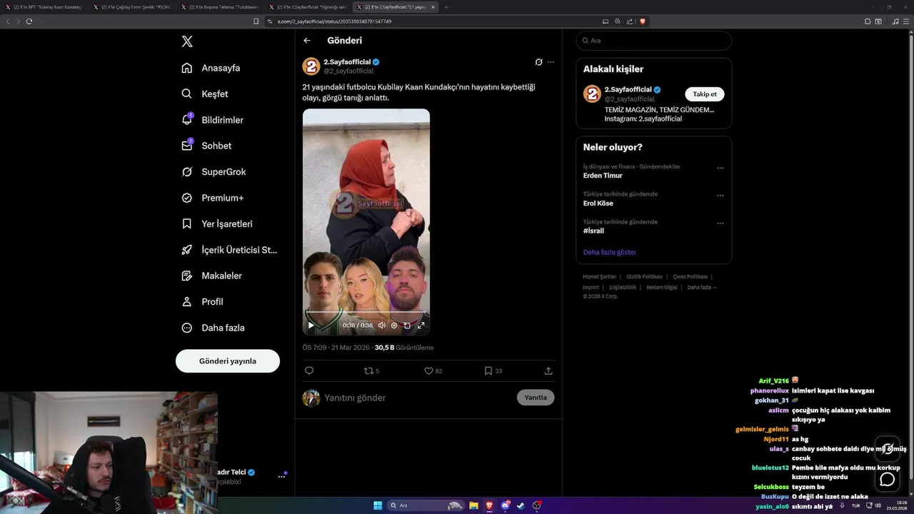Open File Explorer from the taskbar

tap(473, 505)
